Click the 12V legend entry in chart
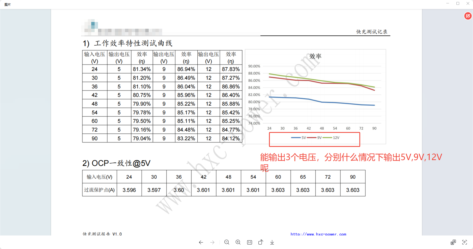Viewport: 473px width, 249px height. [331, 138]
